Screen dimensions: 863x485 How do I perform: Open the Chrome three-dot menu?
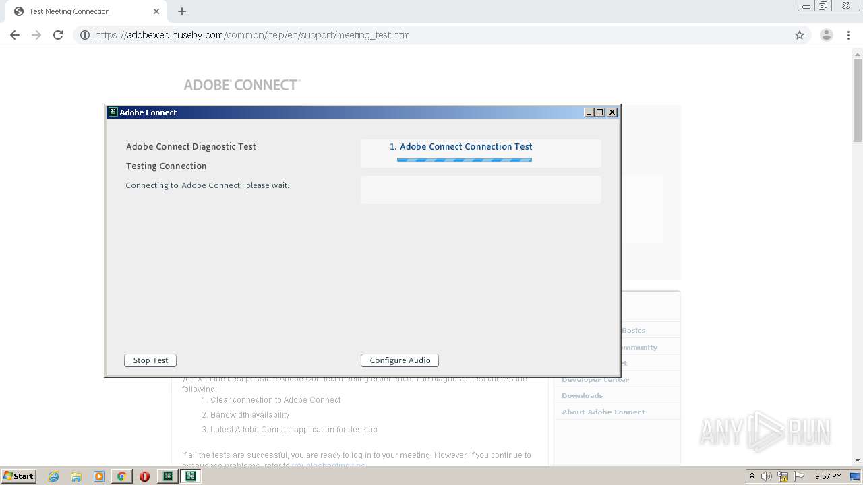pyautogui.click(x=849, y=35)
